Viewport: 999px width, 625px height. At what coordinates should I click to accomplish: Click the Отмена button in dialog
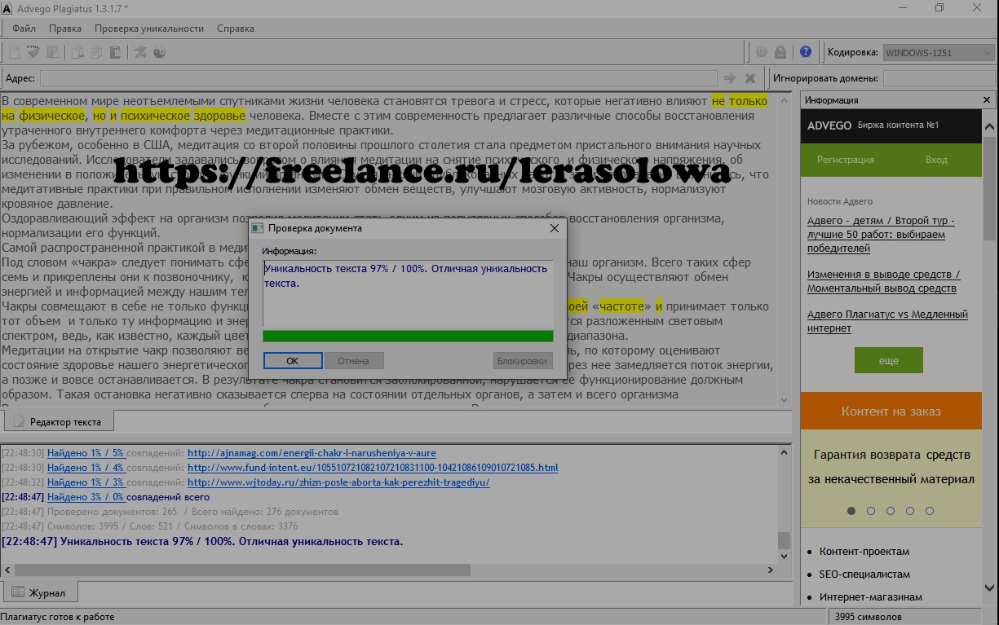click(353, 360)
